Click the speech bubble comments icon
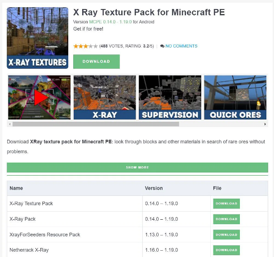This screenshot has width=274, height=257. [x=162, y=46]
